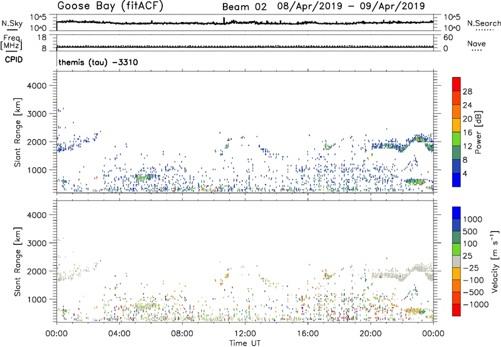Click the "100" label on Velocity color bar

470,244
